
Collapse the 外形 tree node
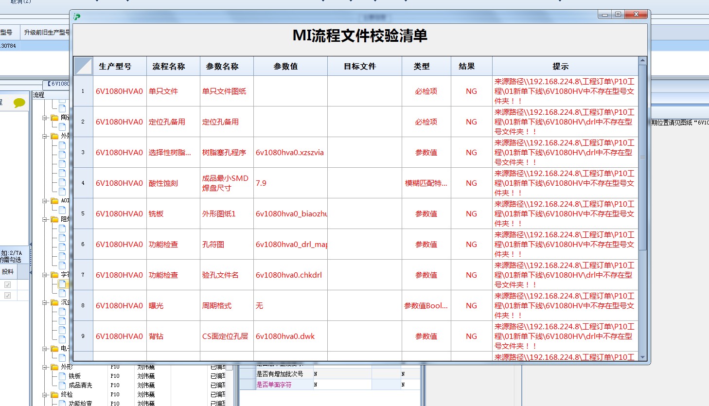[x=45, y=367]
